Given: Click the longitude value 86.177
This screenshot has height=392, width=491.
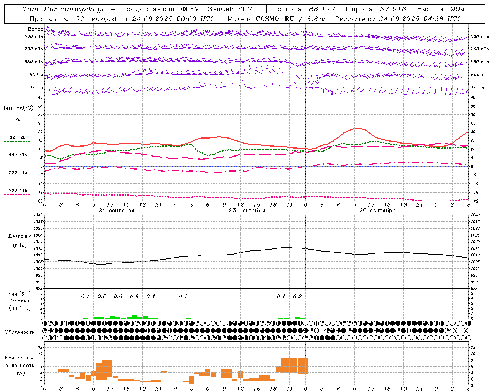Looking at the screenshot, I should pyautogui.click(x=322, y=9).
